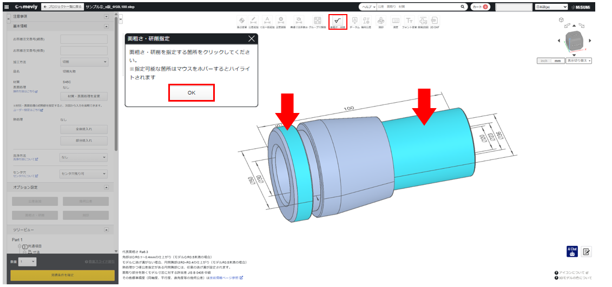The height and width of the screenshot is (287, 612).
Task: Click the 2D DXF export icon
Action: [434, 22]
